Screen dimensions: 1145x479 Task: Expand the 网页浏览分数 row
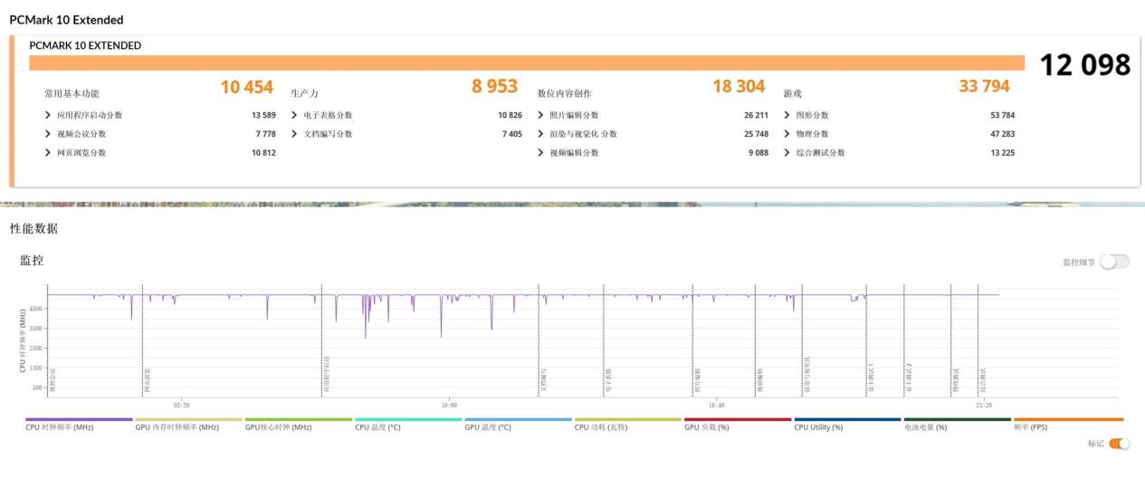tap(48, 153)
